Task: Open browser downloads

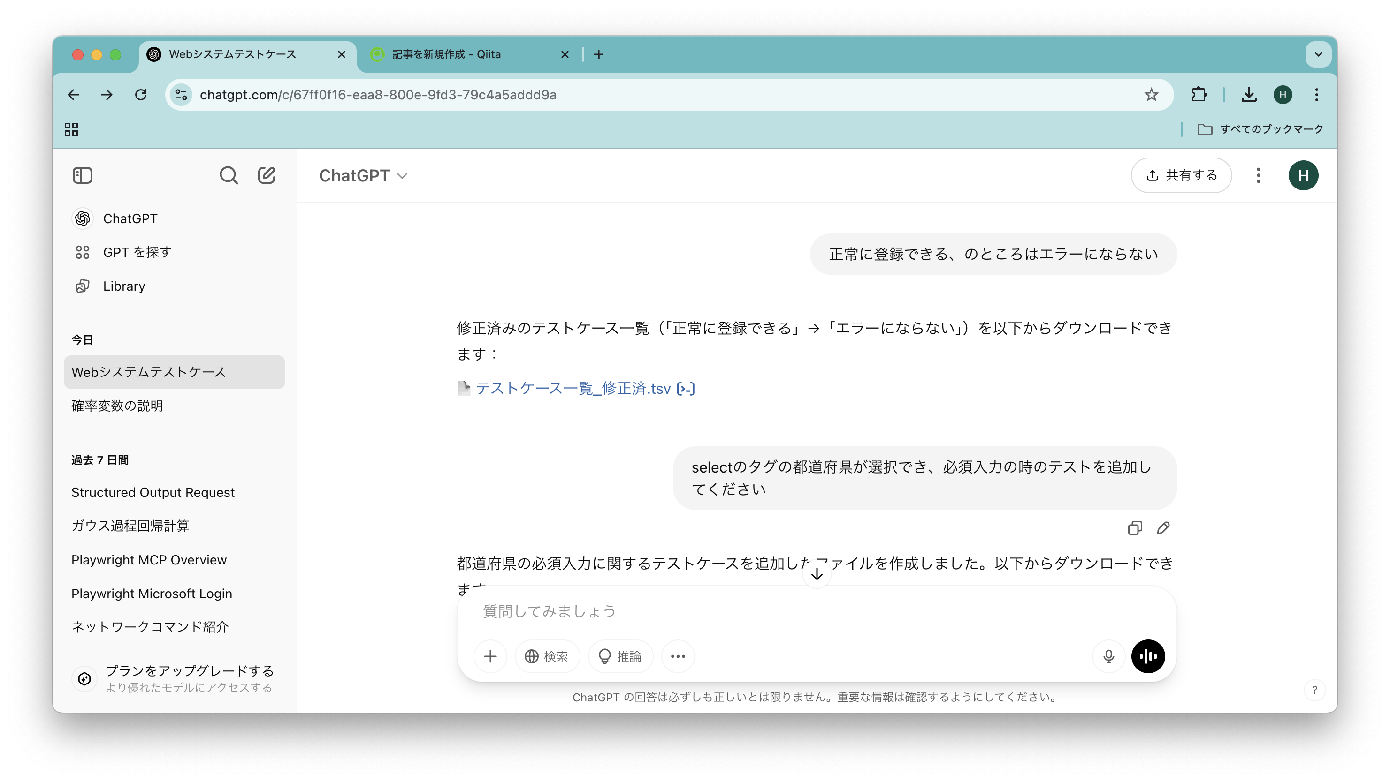Action: click(x=1249, y=94)
